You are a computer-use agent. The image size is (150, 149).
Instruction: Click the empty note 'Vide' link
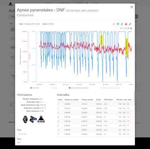(18, 142)
